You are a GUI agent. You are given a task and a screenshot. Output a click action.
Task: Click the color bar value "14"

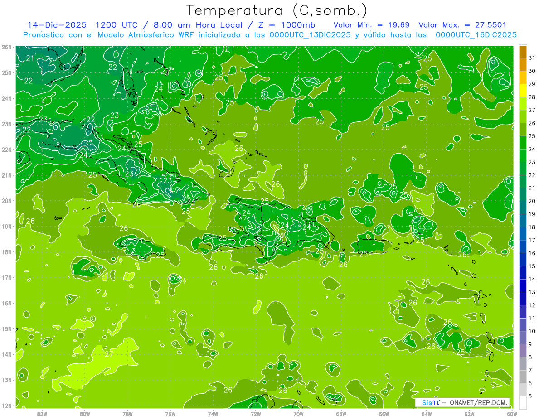(532, 279)
